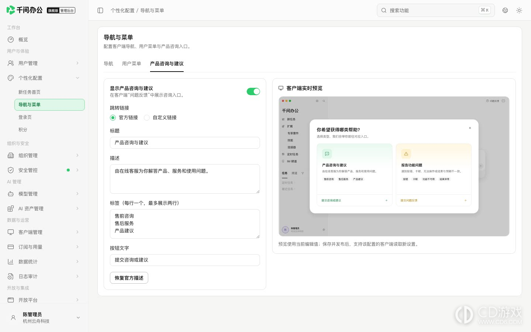Expand 日志审计 submenu chevron
Image resolution: width=531 pixels, height=332 pixels.
77,276
